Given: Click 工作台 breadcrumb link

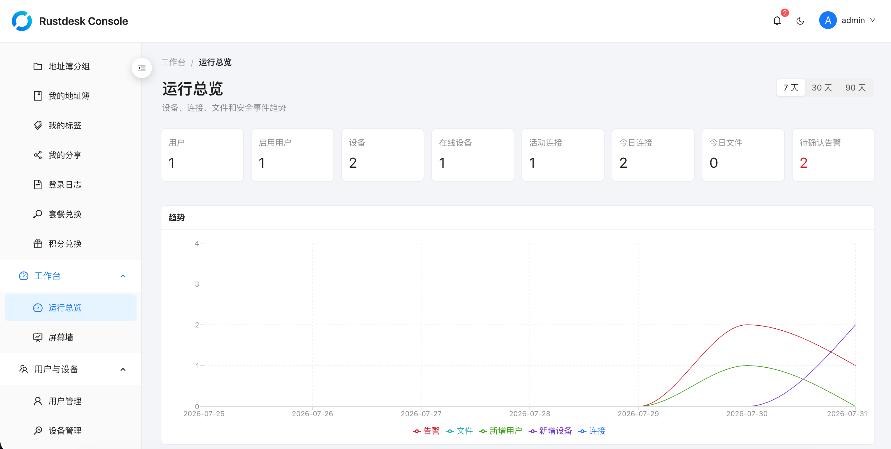Looking at the screenshot, I should click(x=173, y=62).
